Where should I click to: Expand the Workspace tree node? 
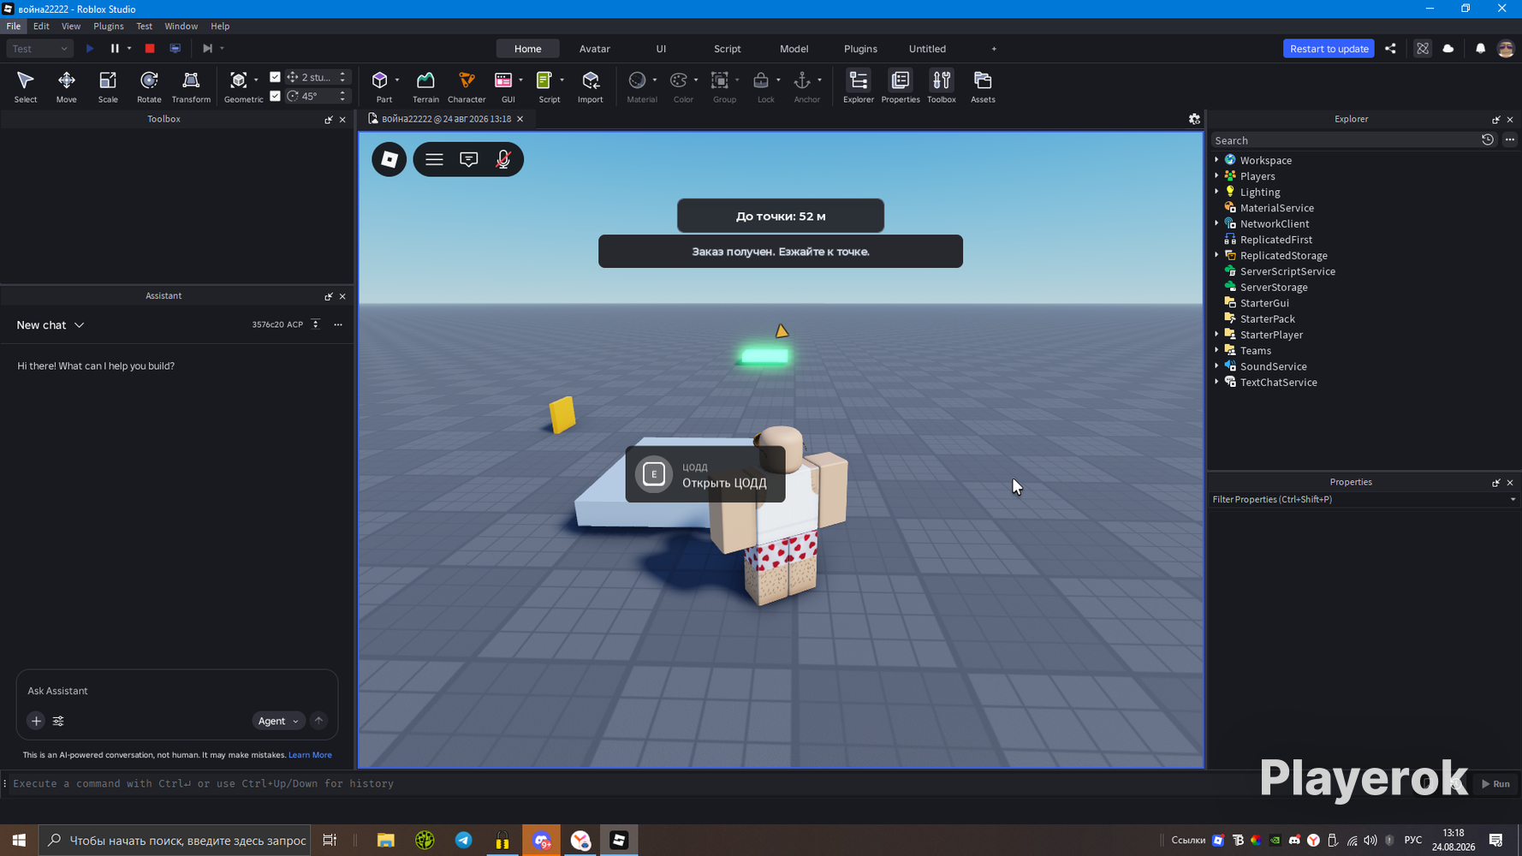click(x=1216, y=160)
